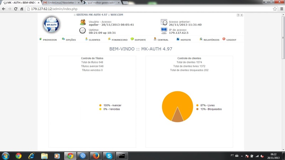Screen dimensions: 285x160
Task: Close the UnderLinux Newsletter tab
Action: click(78, 3)
